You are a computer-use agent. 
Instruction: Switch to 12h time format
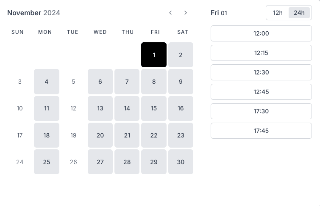click(278, 13)
